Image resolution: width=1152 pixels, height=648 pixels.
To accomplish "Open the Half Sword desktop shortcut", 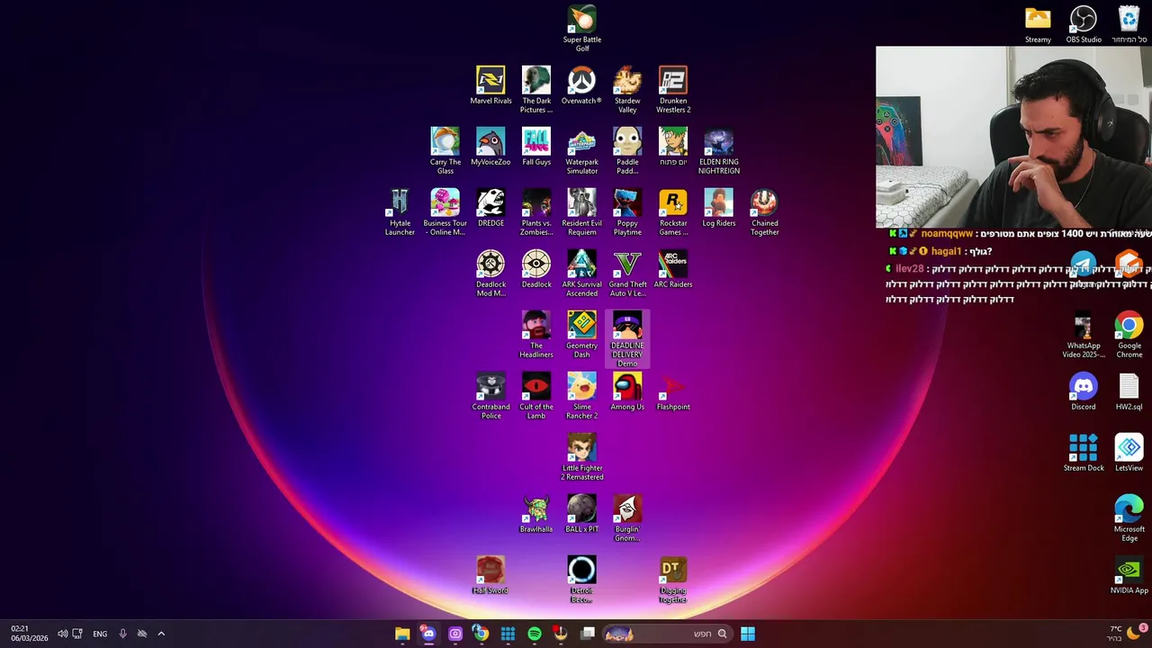I will (490, 575).
